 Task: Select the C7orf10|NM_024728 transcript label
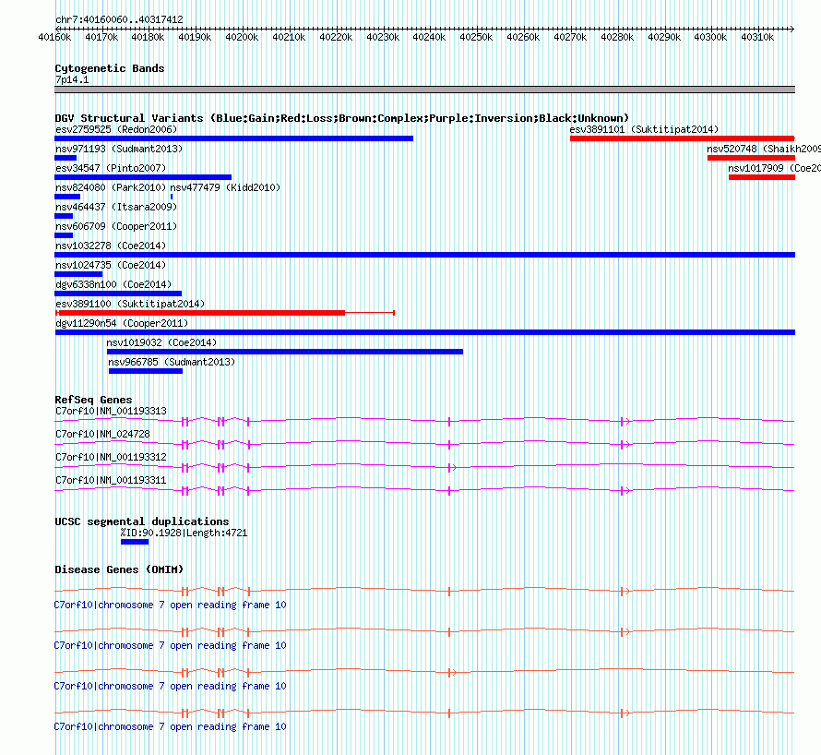[x=102, y=434]
